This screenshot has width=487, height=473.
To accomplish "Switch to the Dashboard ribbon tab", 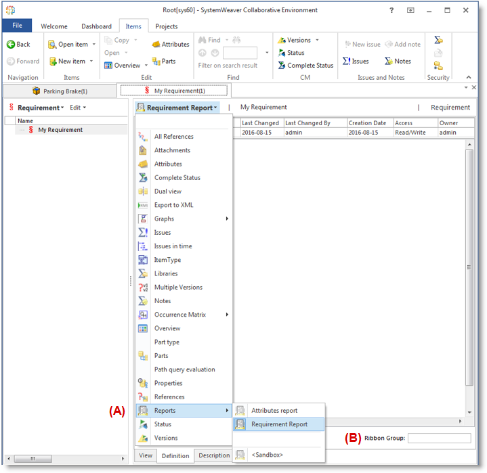I will 97,26.
